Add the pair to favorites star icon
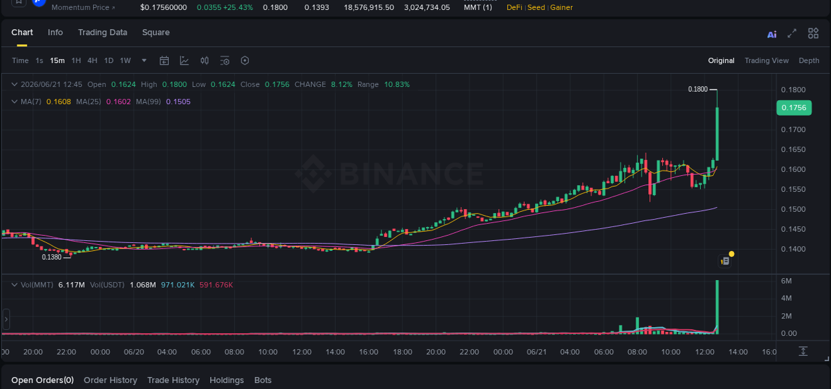 point(19,2)
